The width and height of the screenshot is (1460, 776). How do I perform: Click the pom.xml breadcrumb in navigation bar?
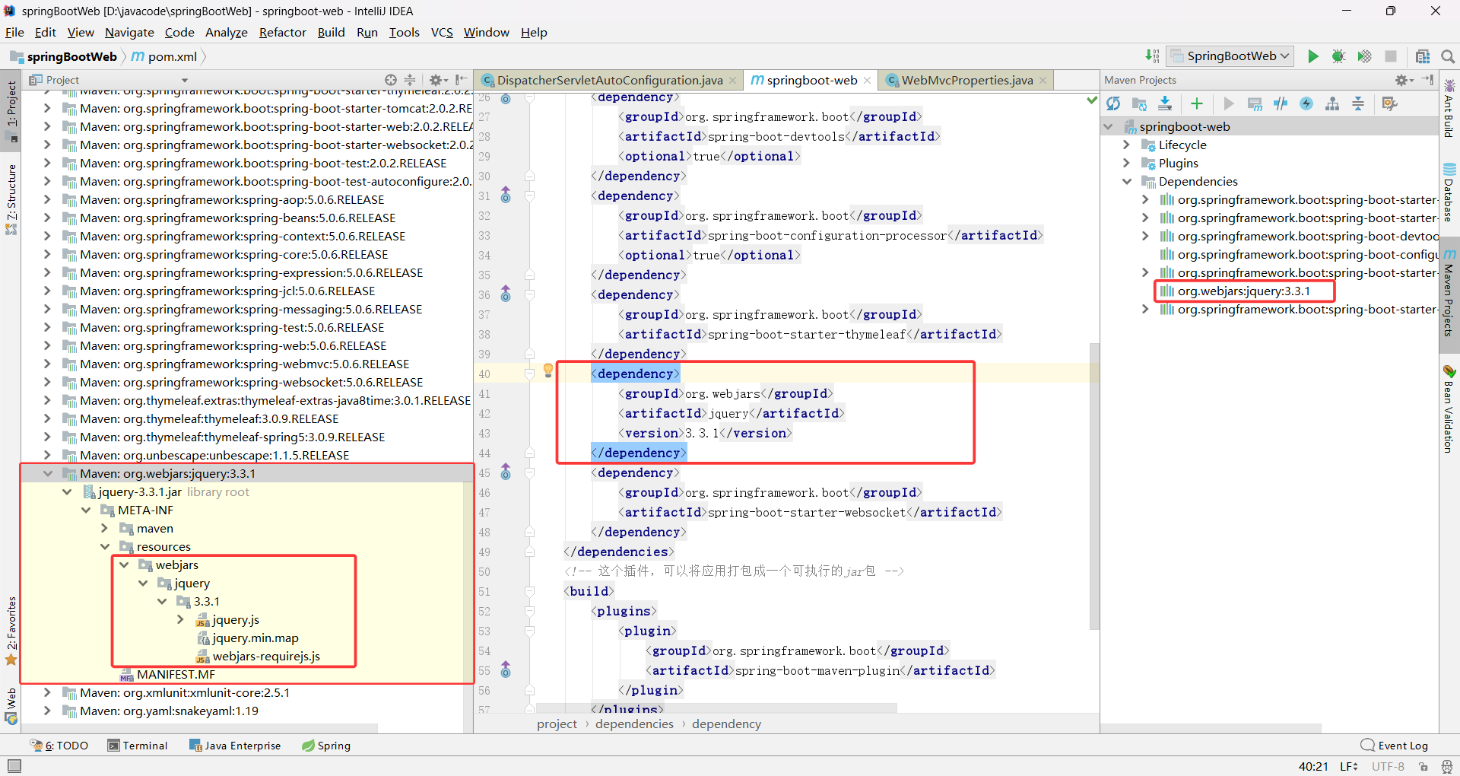click(164, 56)
